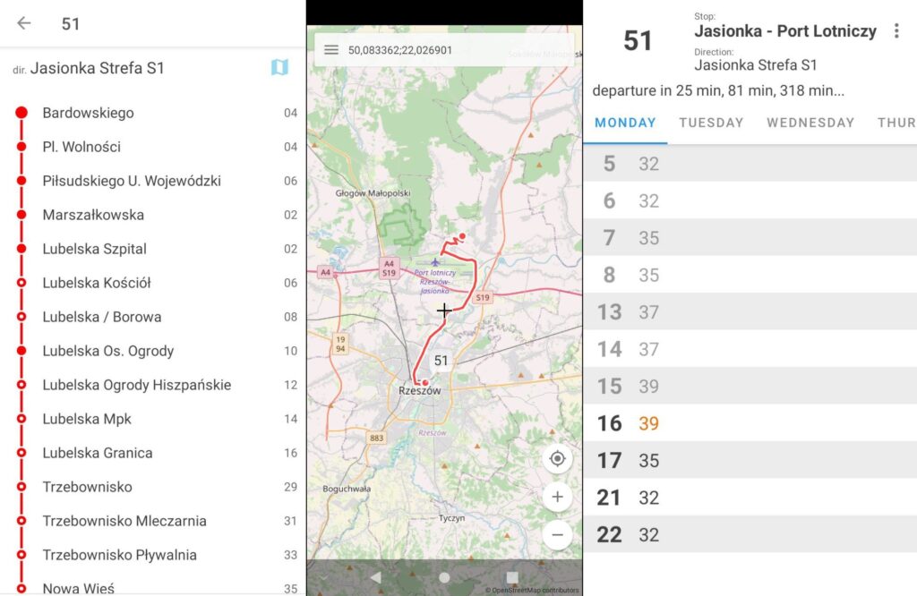Screen dimensions: 917x596
Task: Tap the A4 S19 road badge on the map
Action: [389, 268]
